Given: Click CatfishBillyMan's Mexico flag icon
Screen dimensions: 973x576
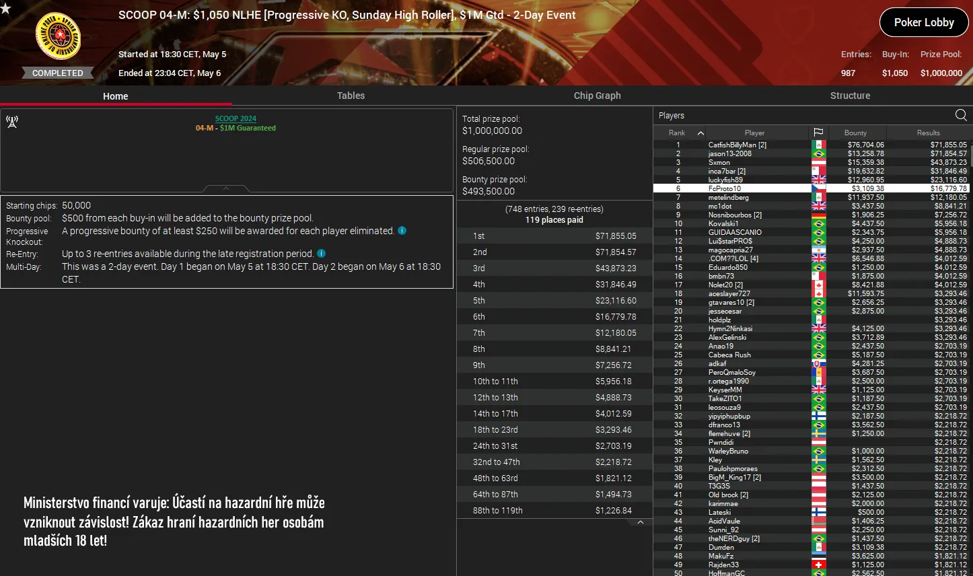Looking at the screenshot, I should click(818, 144).
